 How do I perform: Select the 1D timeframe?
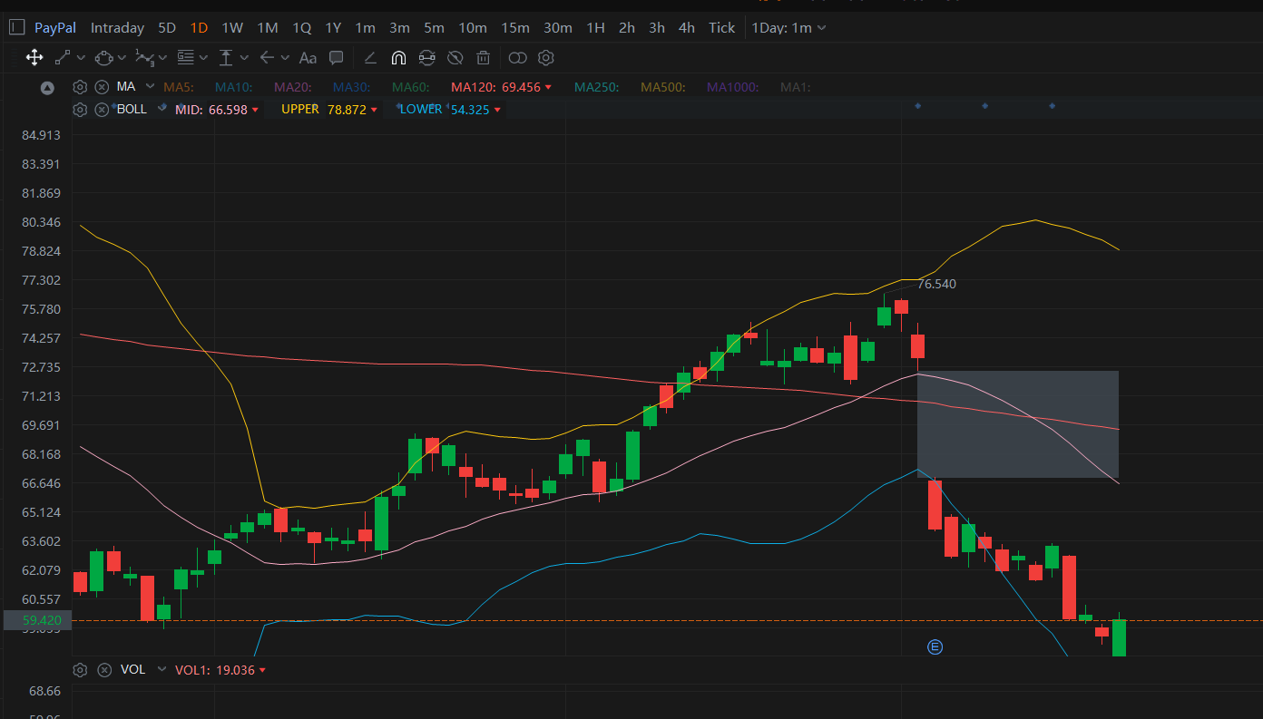point(199,27)
